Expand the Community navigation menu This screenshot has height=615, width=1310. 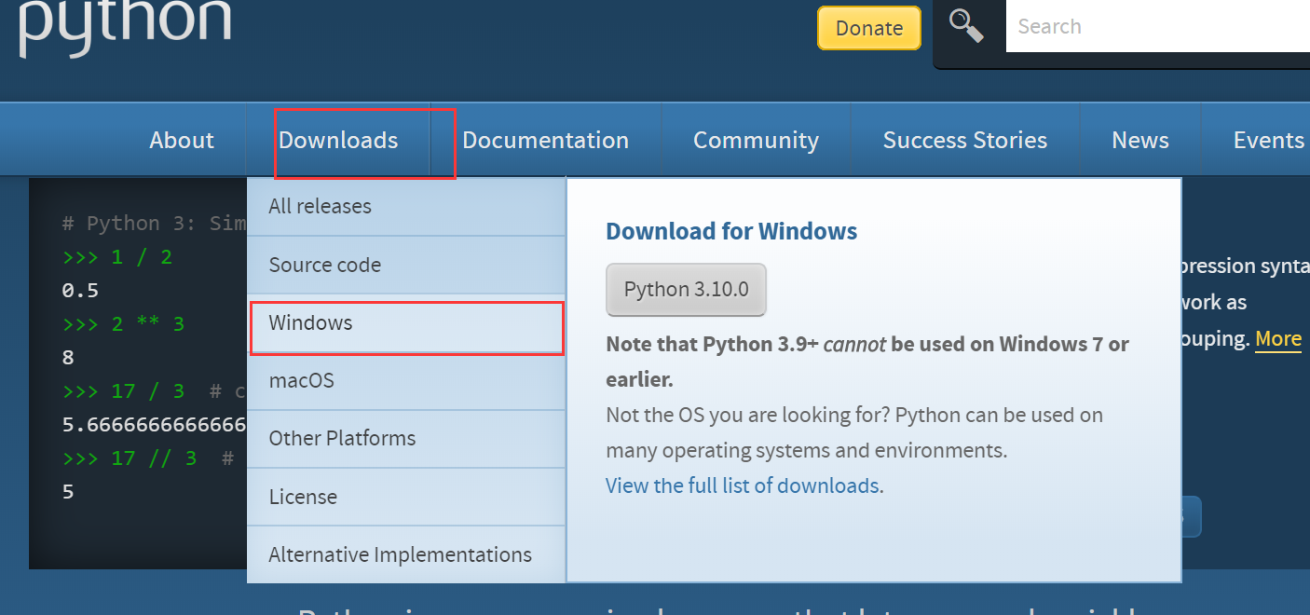pos(756,140)
